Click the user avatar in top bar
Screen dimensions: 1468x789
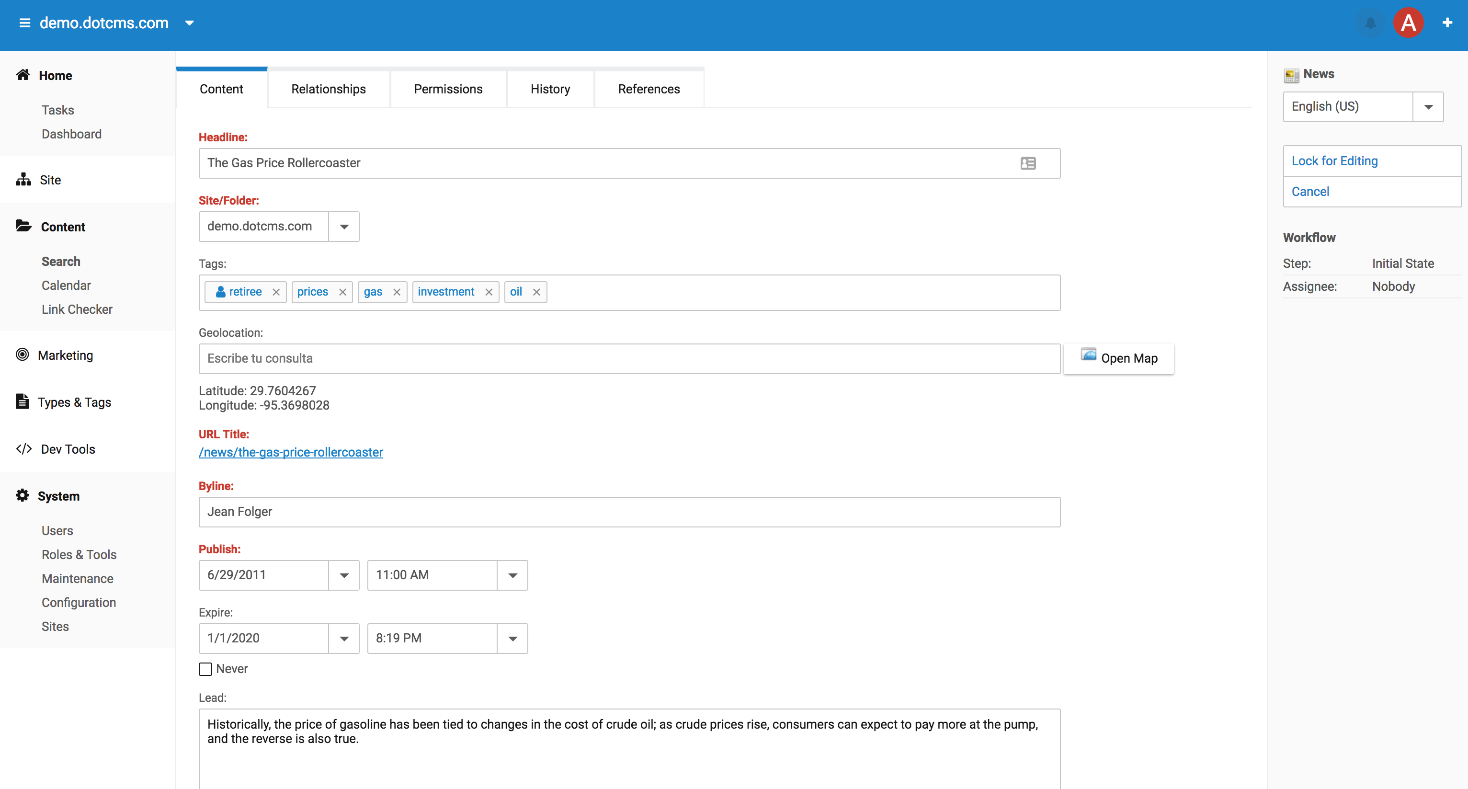pos(1408,23)
